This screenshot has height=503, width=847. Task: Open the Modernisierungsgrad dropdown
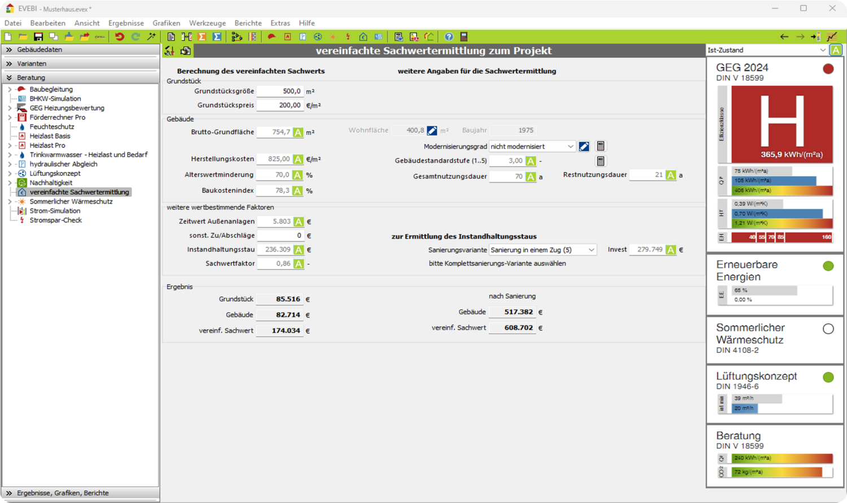click(x=532, y=146)
